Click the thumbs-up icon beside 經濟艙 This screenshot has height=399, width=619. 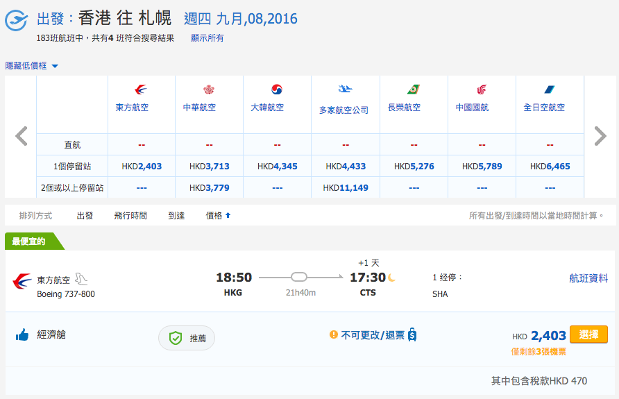[x=22, y=335]
